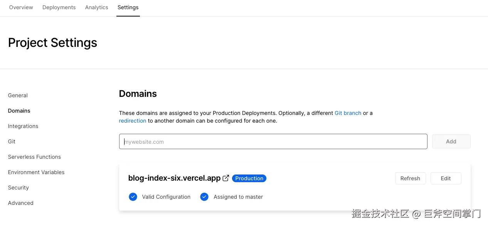Navigate to Environment Variables settings

(36, 172)
